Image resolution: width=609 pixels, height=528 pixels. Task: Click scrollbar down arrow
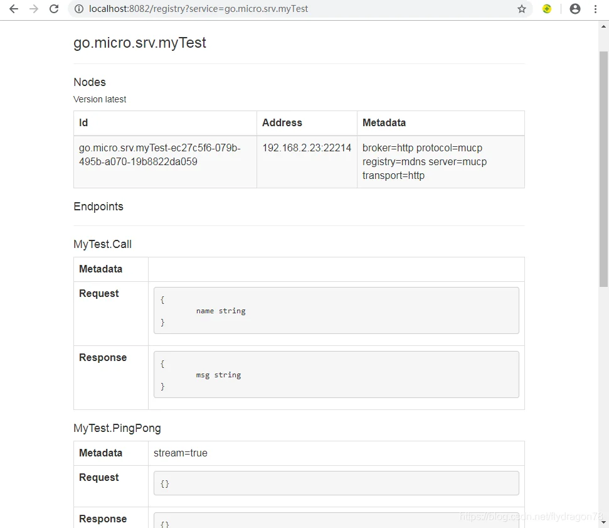click(x=603, y=523)
